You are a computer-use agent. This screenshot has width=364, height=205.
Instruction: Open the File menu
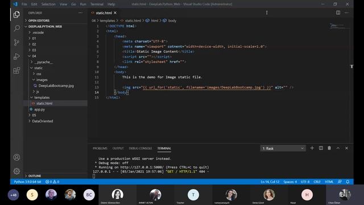point(24,4)
